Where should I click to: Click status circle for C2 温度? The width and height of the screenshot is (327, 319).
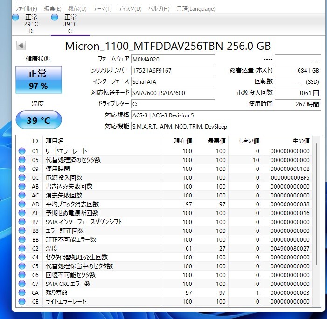[22, 248]
